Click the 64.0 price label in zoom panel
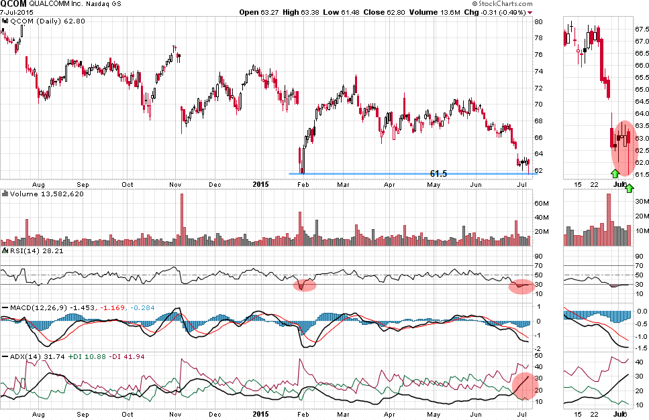649x420 pixels. [x=642, y=113]
